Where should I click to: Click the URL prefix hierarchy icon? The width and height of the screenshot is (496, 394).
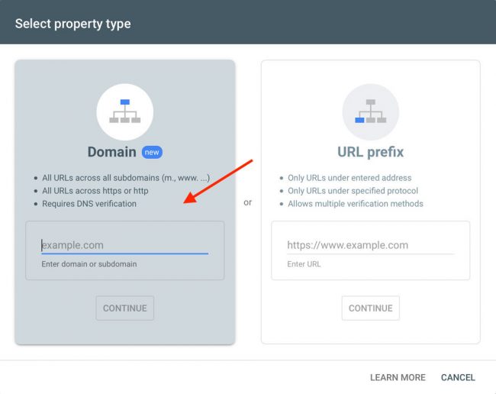[x=370, y=111]
